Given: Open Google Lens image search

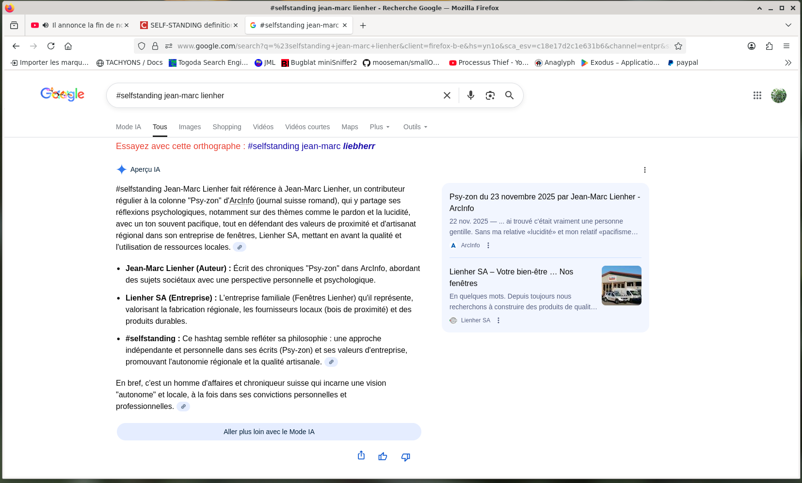Looking at the screenshot, I should pyautogui.click(x=490, y=95).
